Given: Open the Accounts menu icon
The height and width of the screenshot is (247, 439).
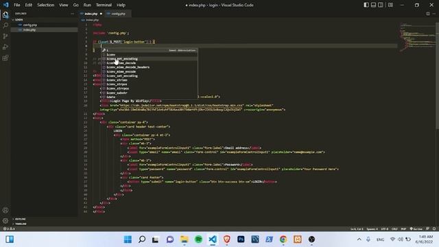Looking at the screenshot, I should click(x=5, y=211).
